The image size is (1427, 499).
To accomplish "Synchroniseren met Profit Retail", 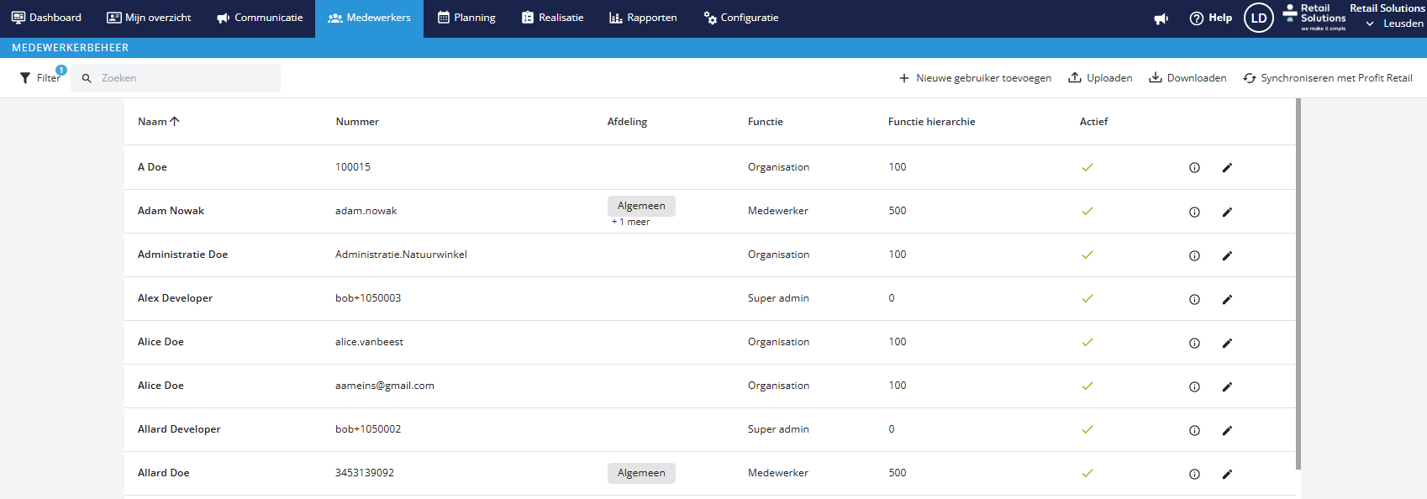I will 1328,78.
